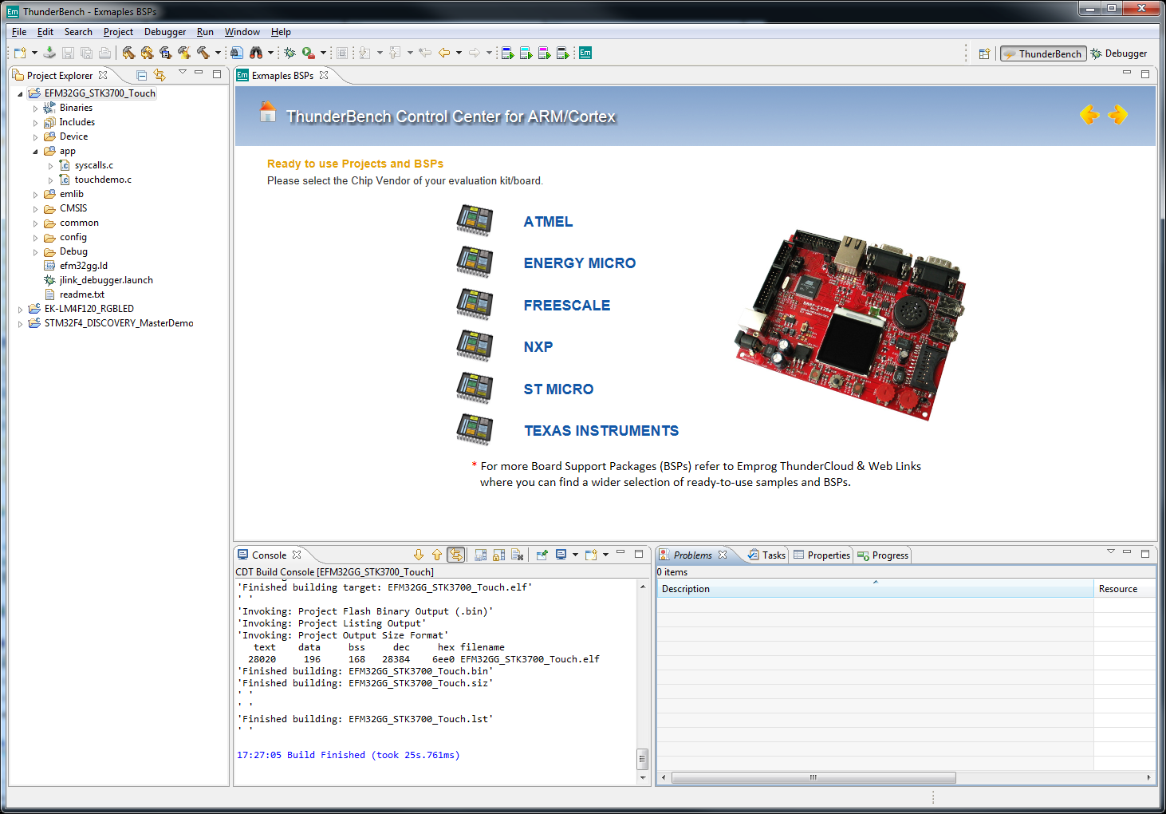Click the teal Em icon at the toolbar end

pos(585,53)
